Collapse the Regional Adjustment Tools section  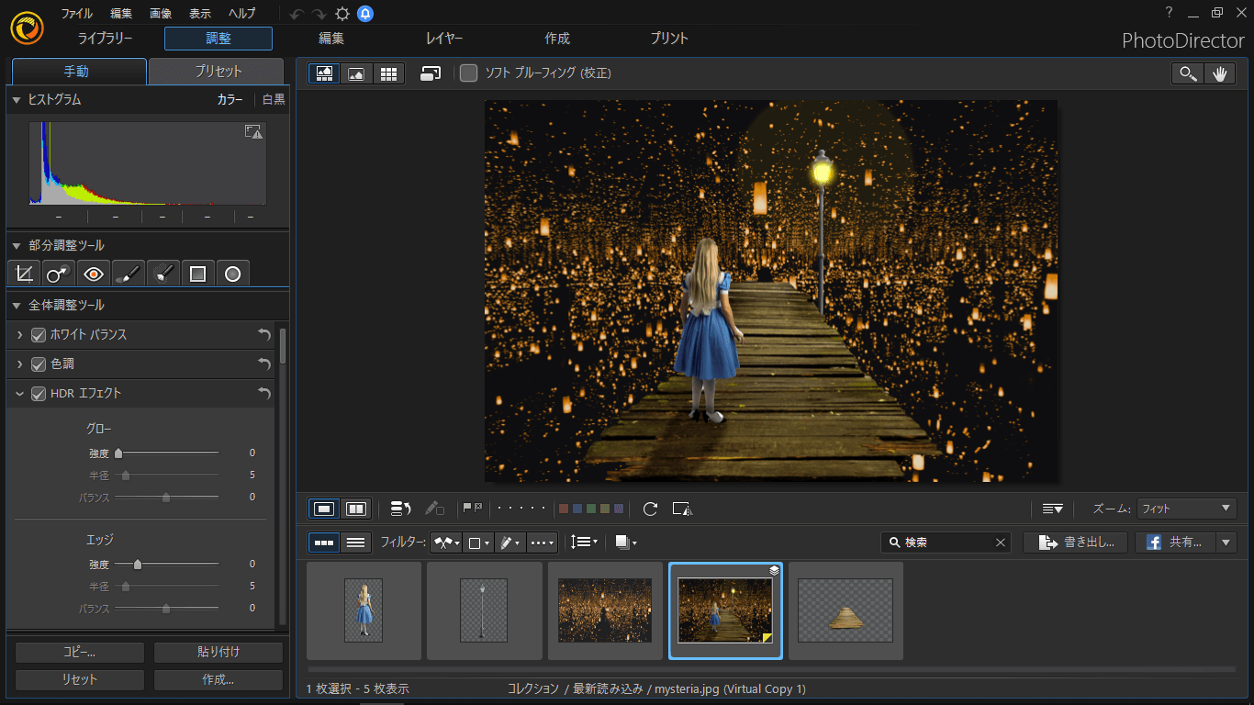pyautogui.click(x=17, y=246)
